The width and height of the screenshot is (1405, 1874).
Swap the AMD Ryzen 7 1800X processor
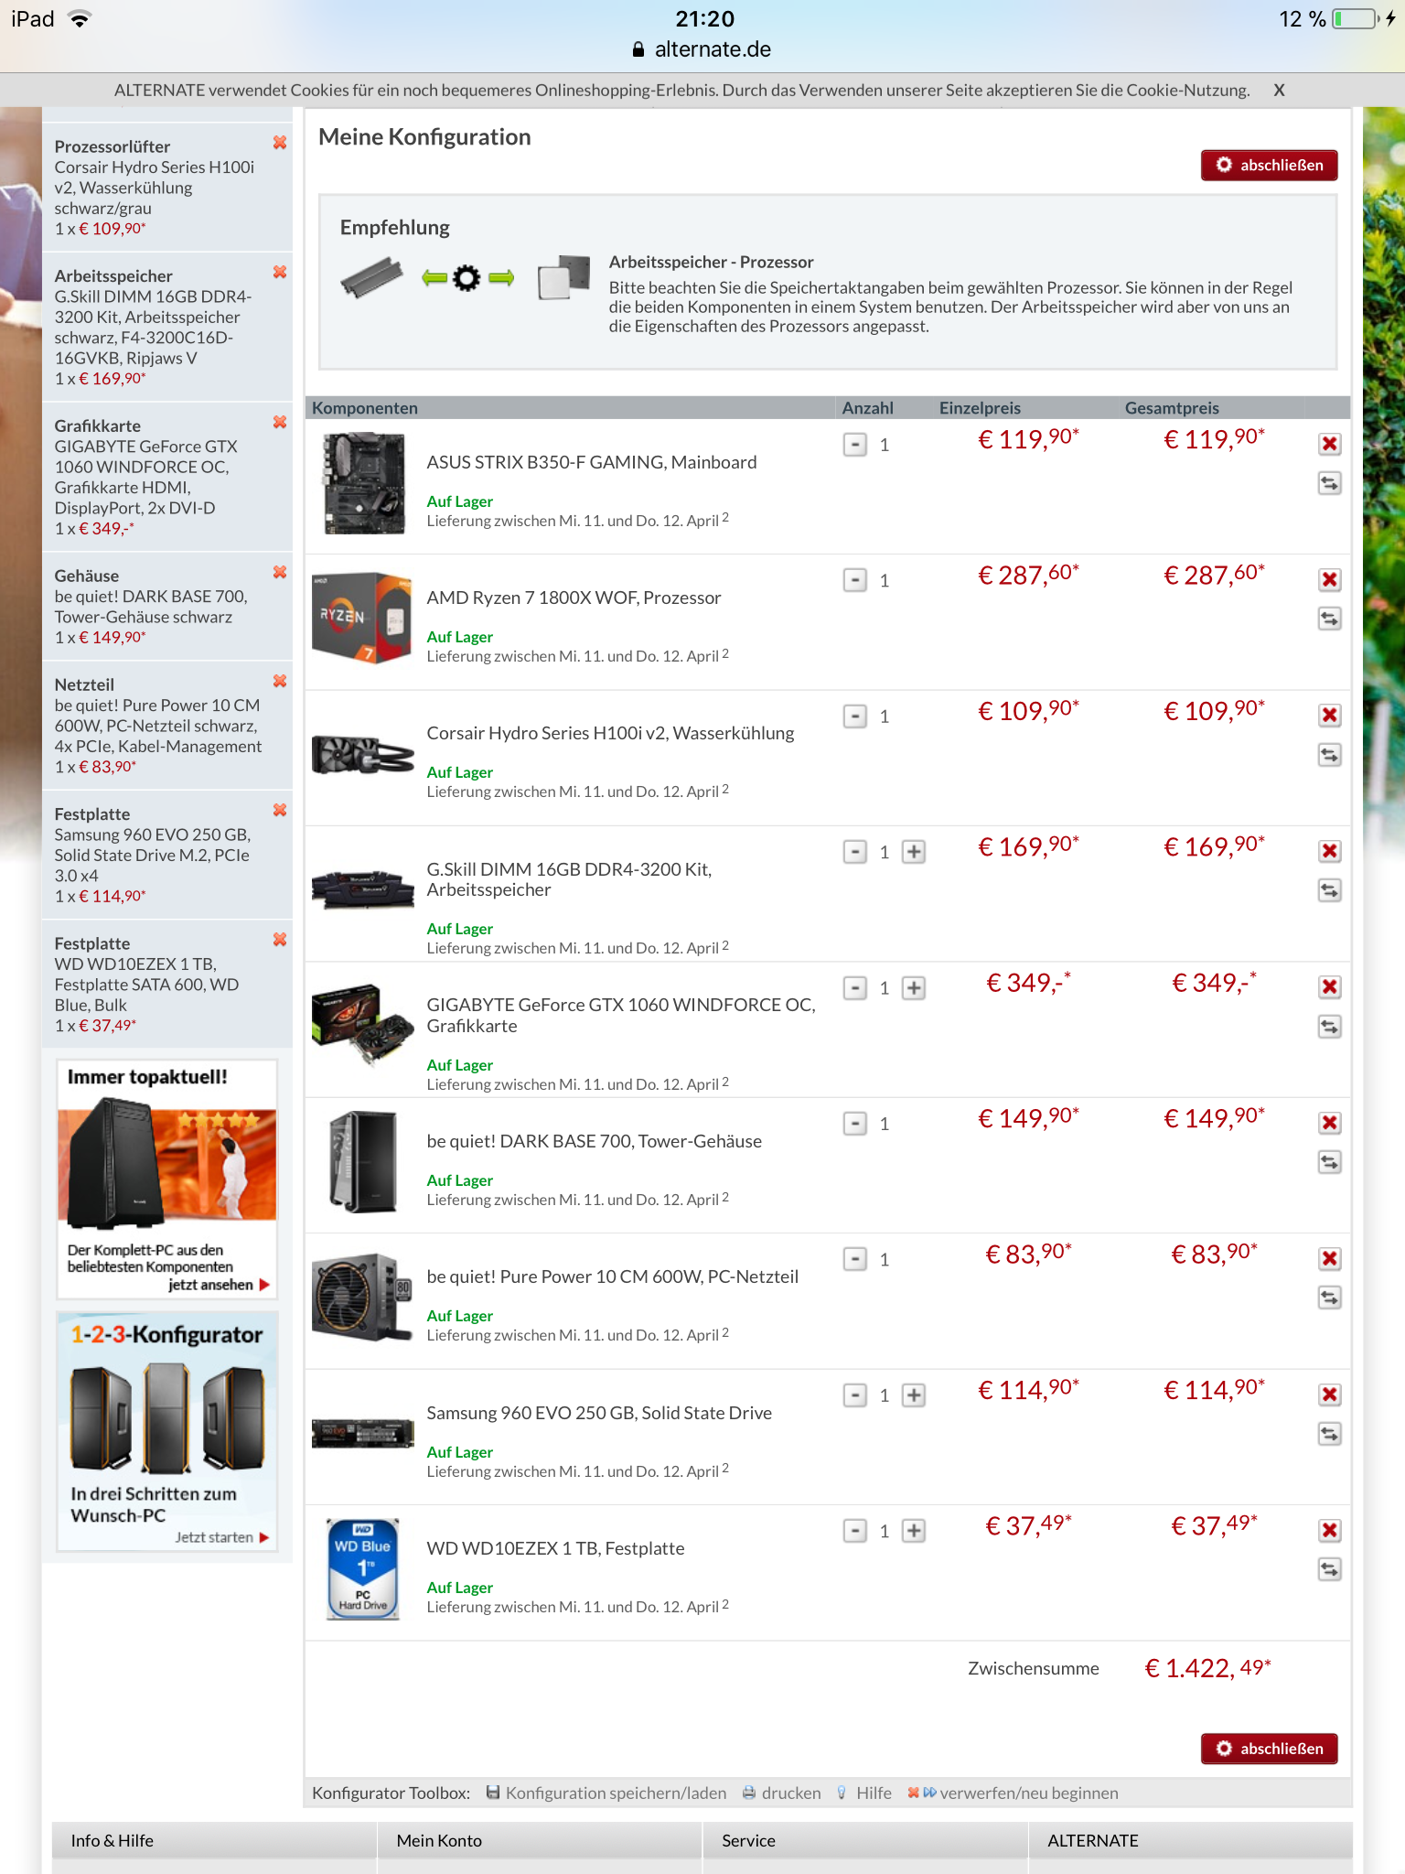click(x=1329, y=619)
